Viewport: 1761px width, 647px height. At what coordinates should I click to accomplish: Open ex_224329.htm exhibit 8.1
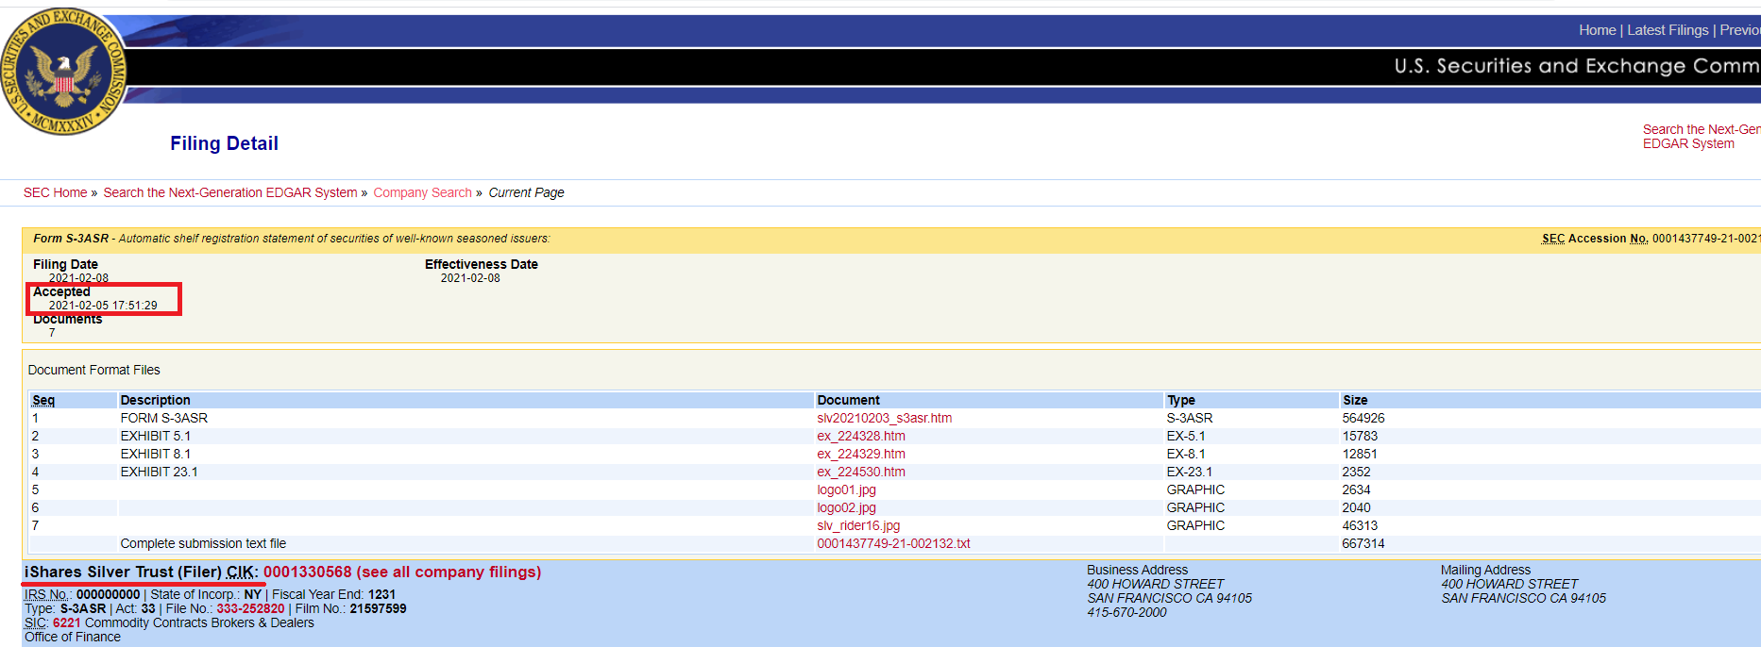coord(861,454)
